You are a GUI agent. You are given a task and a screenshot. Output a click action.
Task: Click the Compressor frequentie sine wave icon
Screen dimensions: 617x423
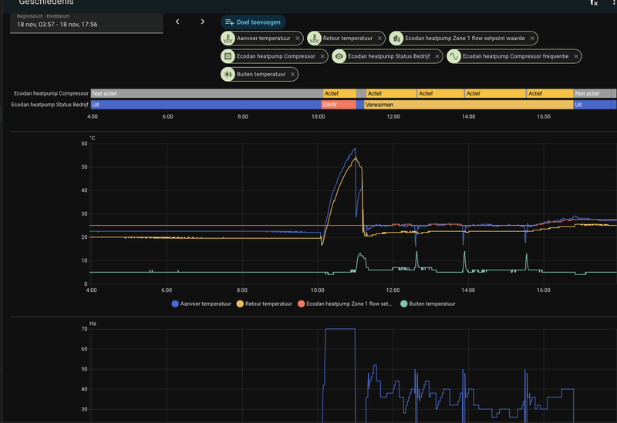coord(453,56)
